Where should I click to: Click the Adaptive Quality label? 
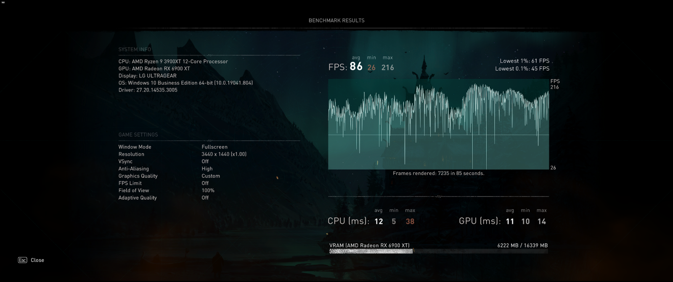click(138, 198)
